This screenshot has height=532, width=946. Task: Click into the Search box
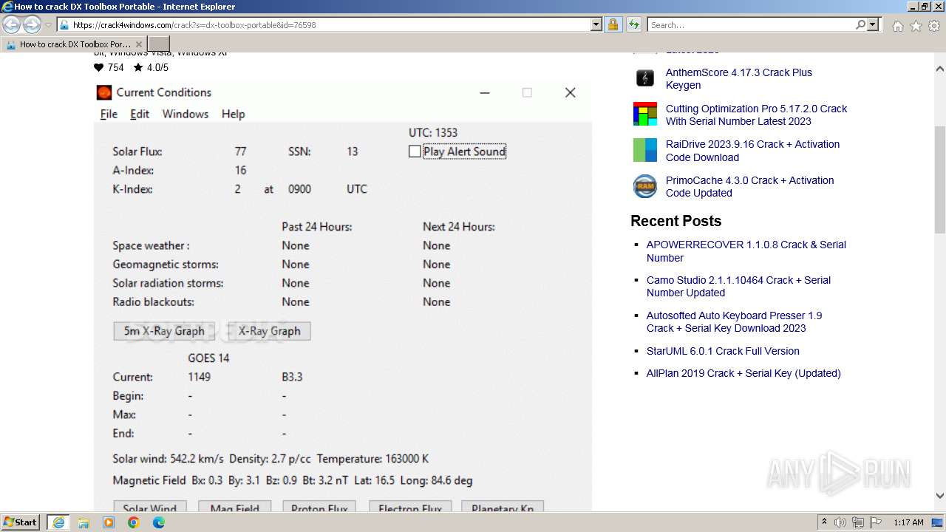click(x=750, y=24)
